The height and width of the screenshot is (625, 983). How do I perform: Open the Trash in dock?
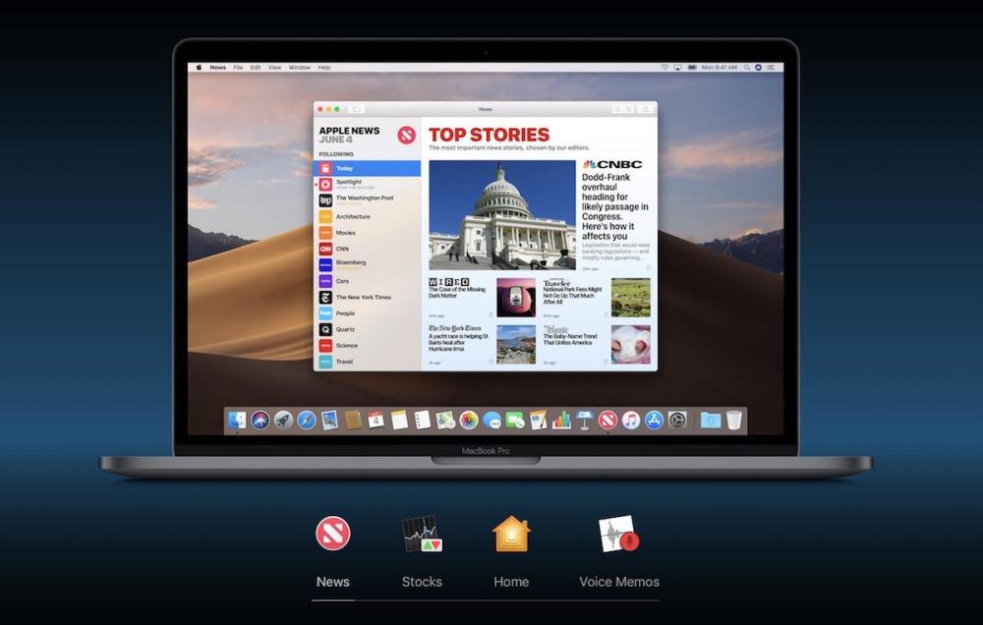pyautogui.click(x=734, y=420)
